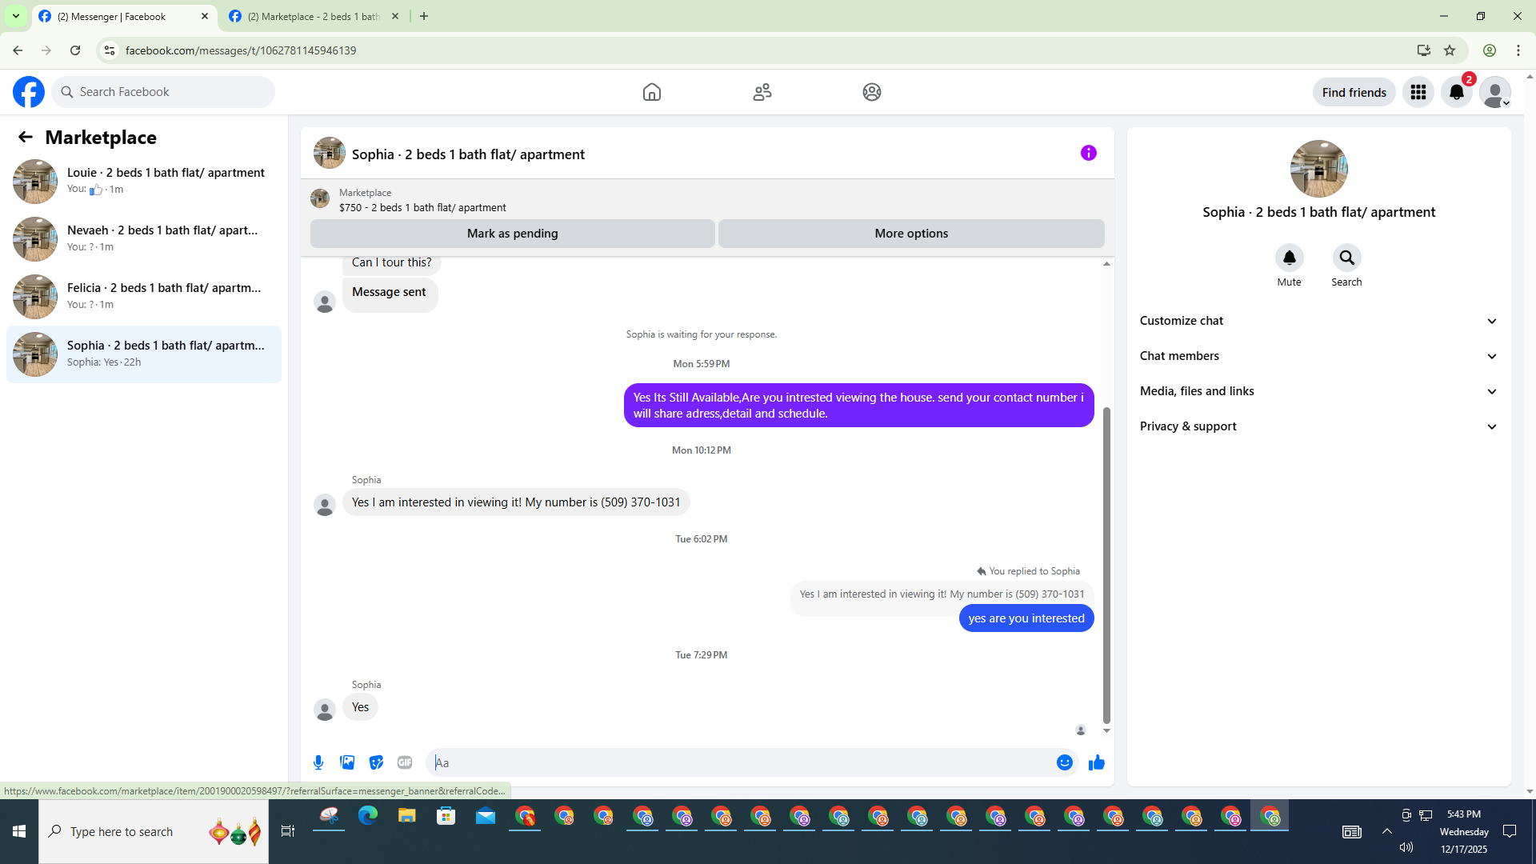Mute this conversation with bell icon
Image resolution: width=1536 pixels, height=864 pixels.
(x=1289, y=258)
